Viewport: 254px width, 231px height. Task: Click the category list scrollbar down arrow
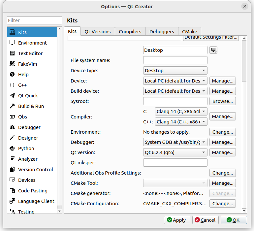(x=59, y=211)
